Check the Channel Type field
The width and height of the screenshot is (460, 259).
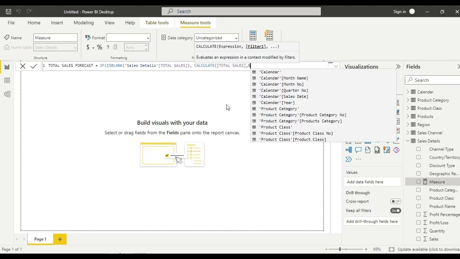point(418,149)
